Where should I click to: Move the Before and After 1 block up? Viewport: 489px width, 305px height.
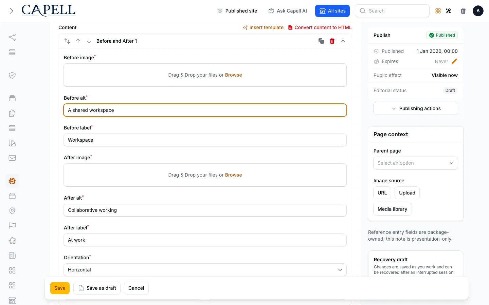click(x=78, y=41)
